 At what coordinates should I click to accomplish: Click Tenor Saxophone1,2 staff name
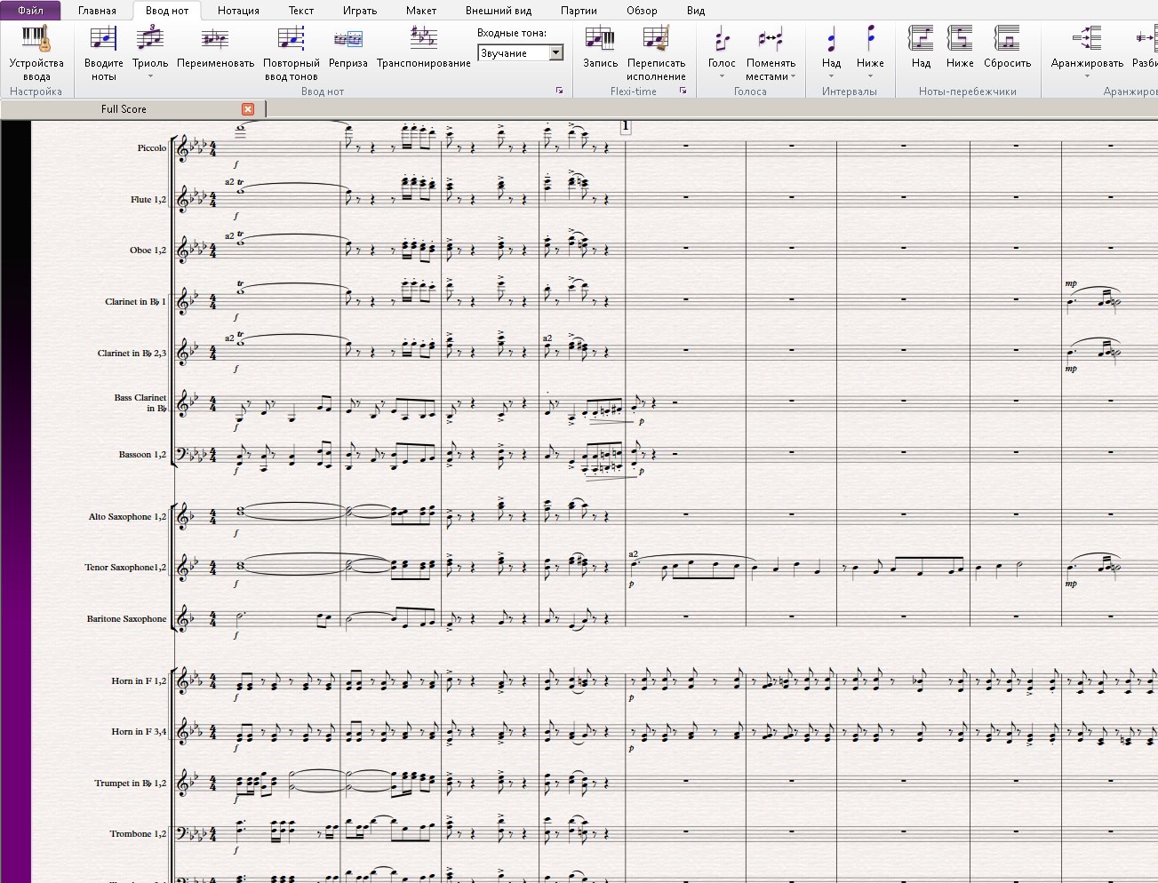coord(125,568)
